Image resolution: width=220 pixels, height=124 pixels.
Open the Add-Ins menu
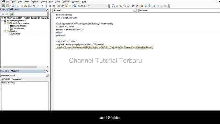tap(66, 2)
